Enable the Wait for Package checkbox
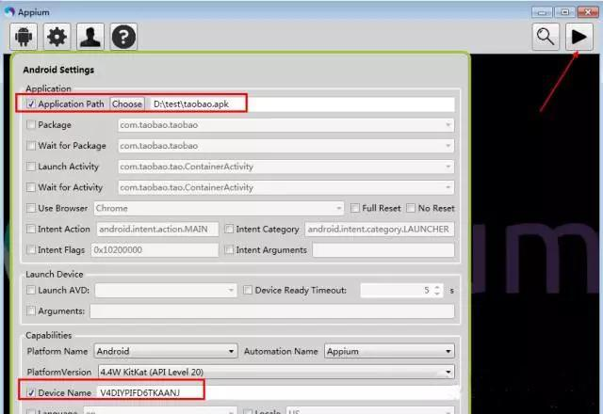The width and height of the screenshot is (603, 414). tap(31, 146)
